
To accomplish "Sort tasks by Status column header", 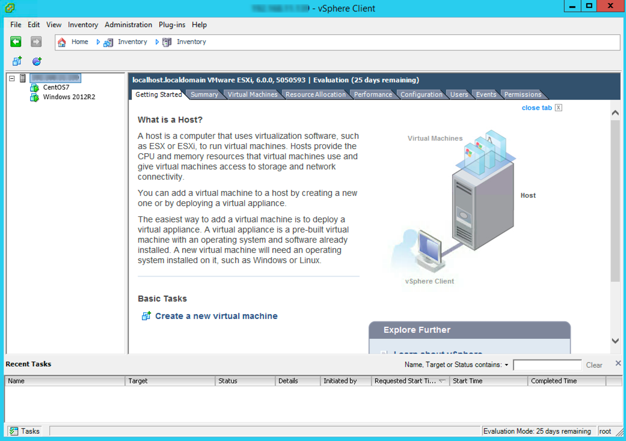I will [x=245, y=381].
